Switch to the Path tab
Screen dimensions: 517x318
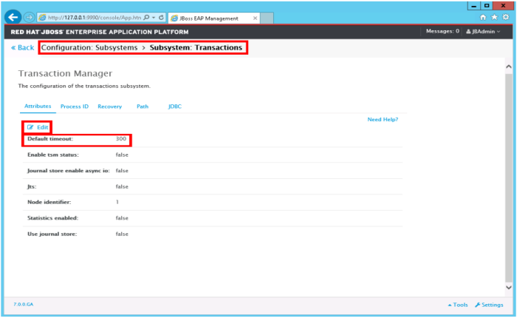pyautogui.click(x=143, y=106)
